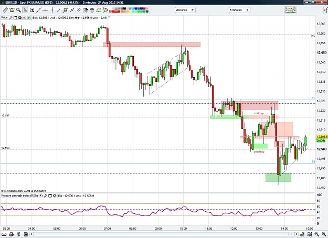Click the green plus icon in Price panel

tap(29, 17)
